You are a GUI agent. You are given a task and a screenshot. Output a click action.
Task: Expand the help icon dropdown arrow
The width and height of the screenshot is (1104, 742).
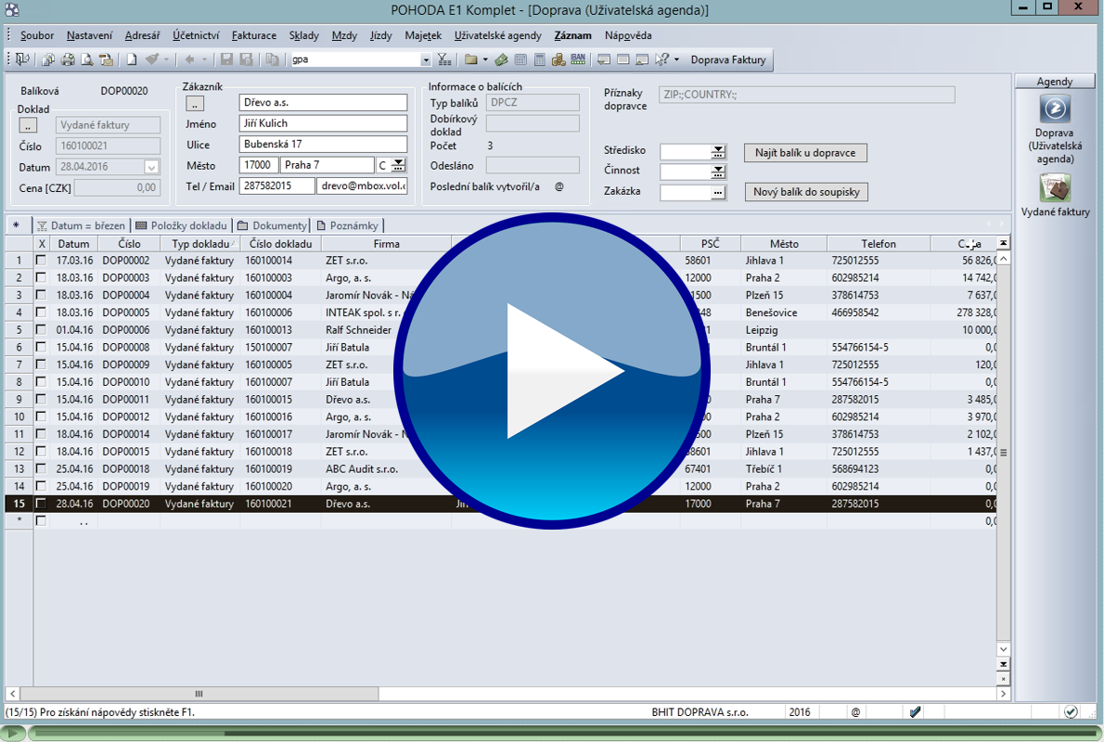click(x=676, y=60)
